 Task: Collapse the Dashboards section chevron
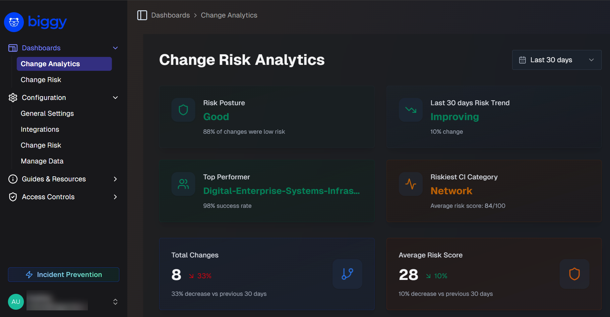(x=115, y=48)
